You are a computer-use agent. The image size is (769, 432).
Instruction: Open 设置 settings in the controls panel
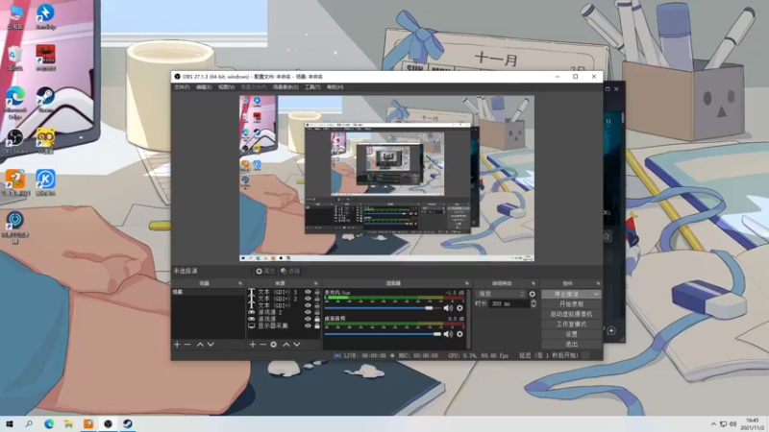(571, 334)
